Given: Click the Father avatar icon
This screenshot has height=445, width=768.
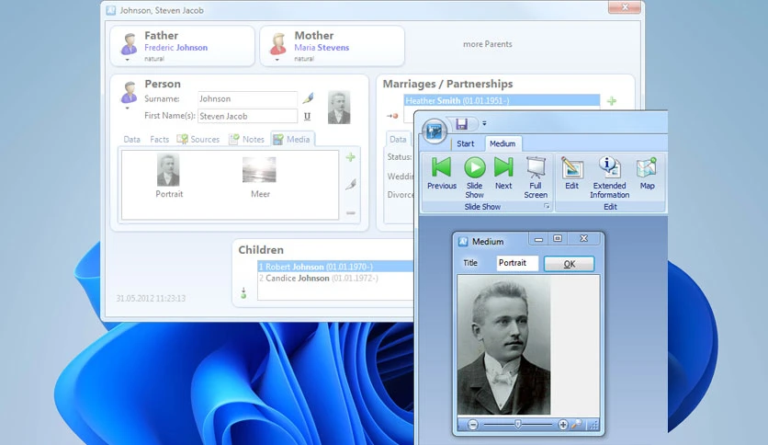Looking at the screenshot, I should click(x=129, y=43).
